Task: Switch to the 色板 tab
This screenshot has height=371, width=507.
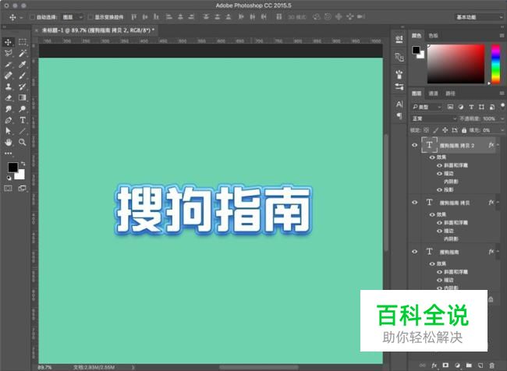Action: click(x=433, y=36)
